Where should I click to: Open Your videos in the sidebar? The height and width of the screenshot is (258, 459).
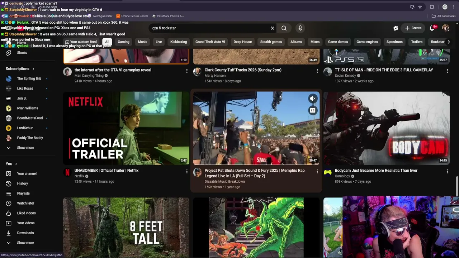(x=26, y=223)
